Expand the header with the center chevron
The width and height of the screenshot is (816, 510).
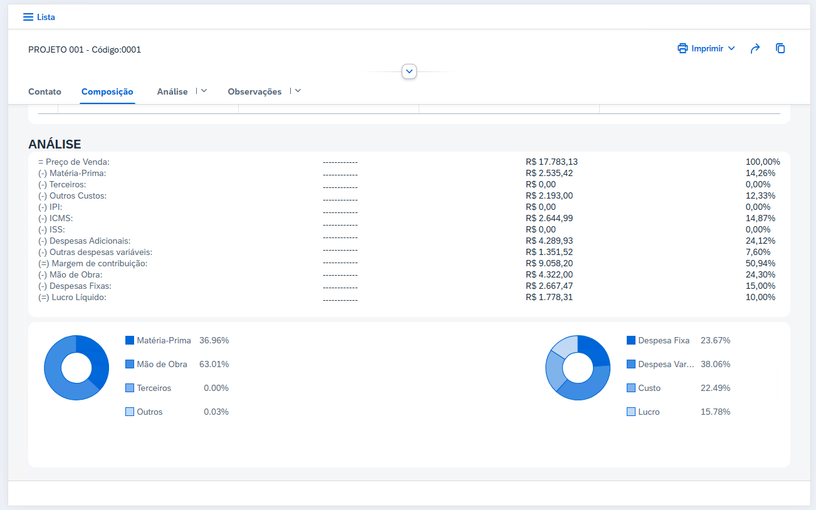pos(409,71)
